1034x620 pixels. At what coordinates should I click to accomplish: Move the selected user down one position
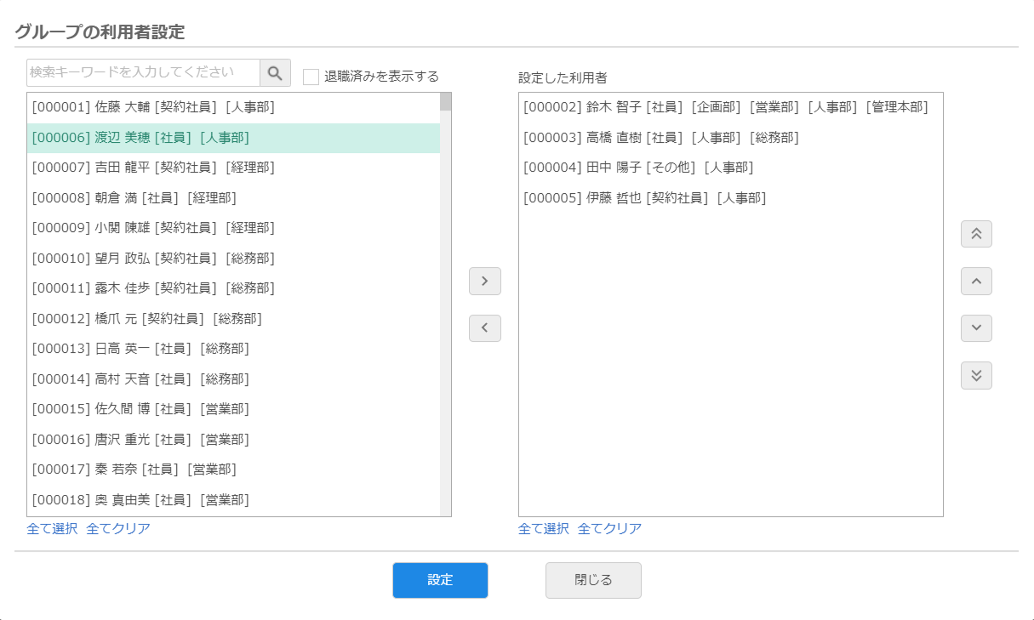click(x=975, y=328)
